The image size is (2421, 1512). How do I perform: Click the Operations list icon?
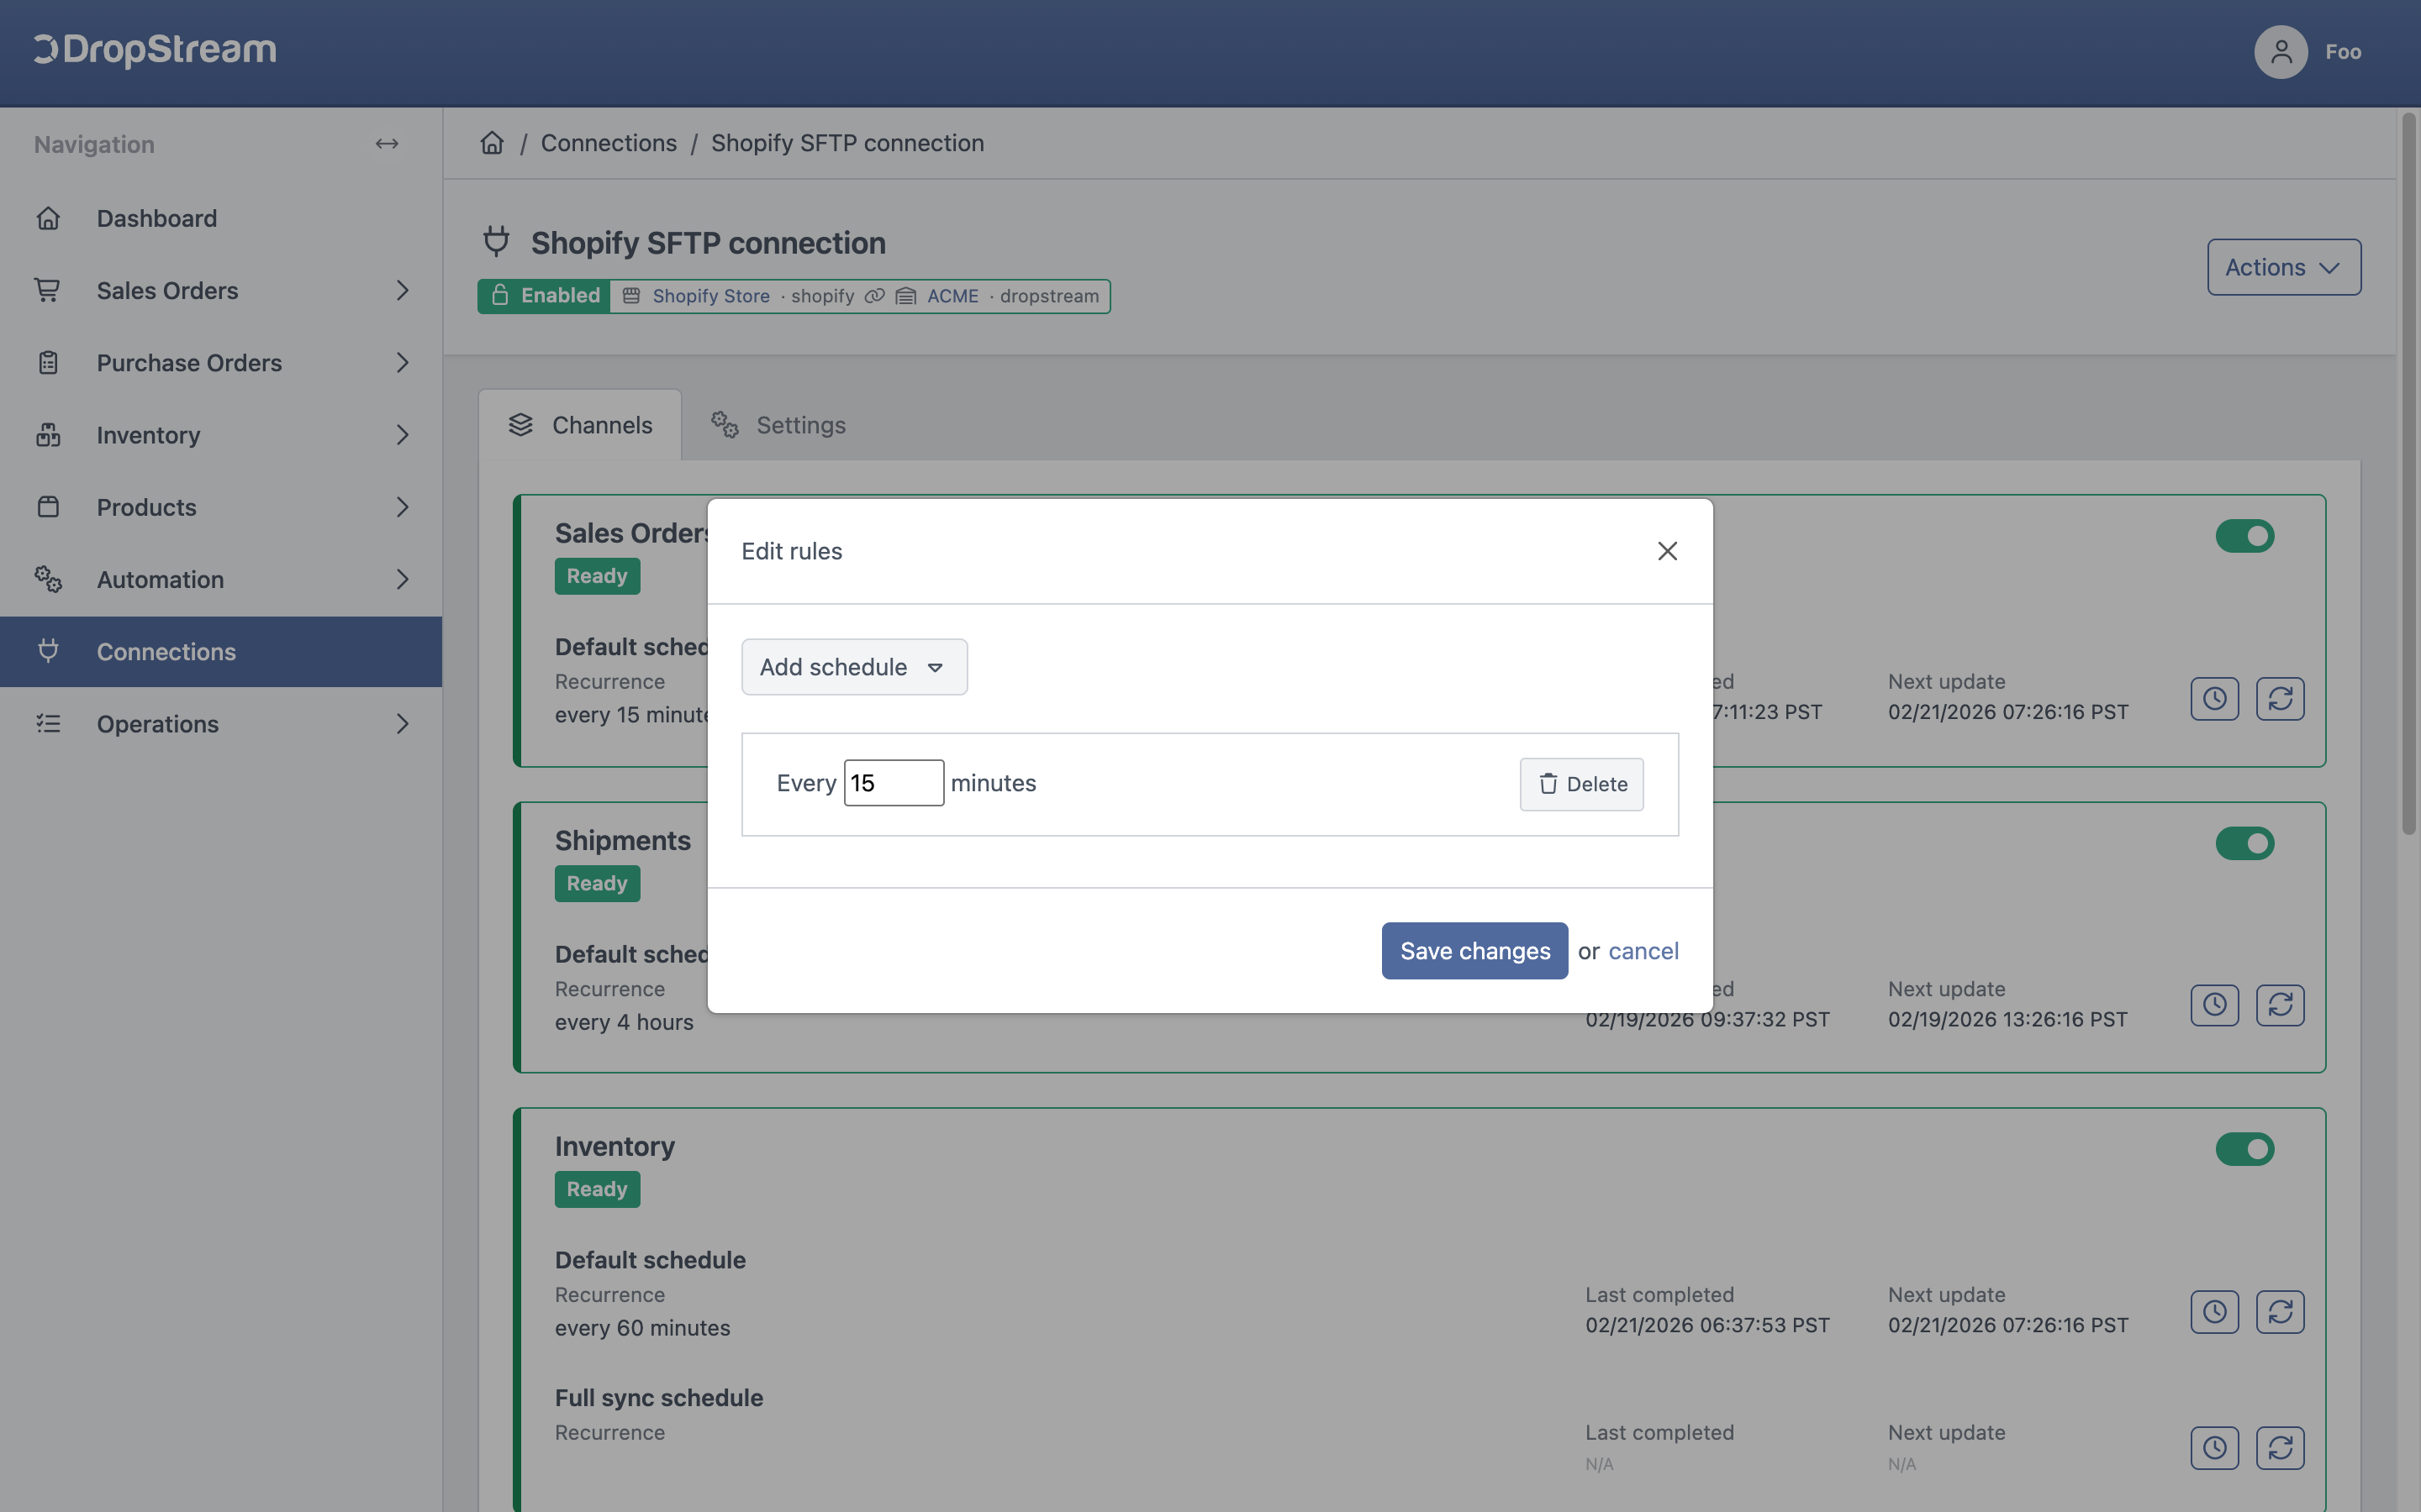48,723
